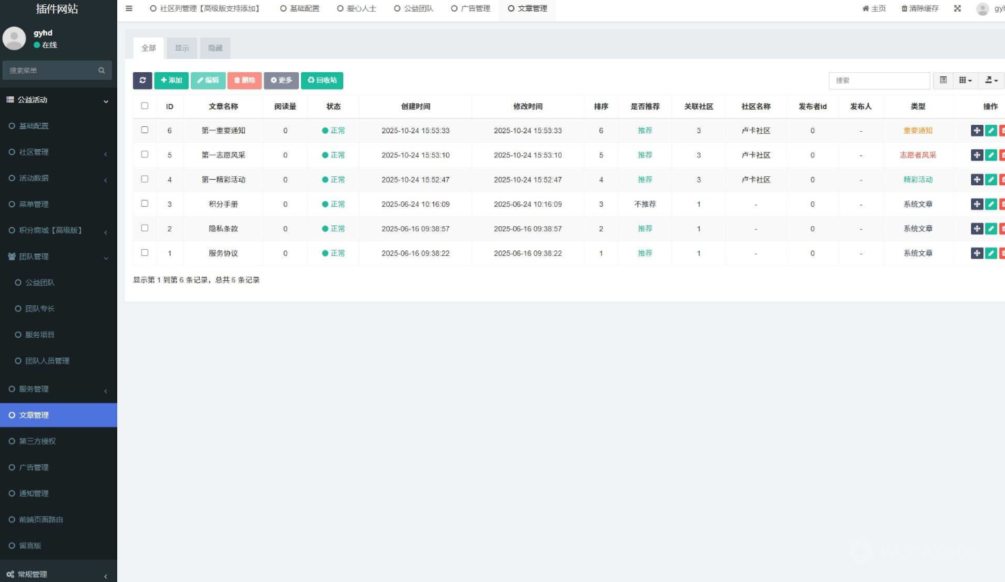Tick the select-all checkbox in table header

click(x=144, y=106)
